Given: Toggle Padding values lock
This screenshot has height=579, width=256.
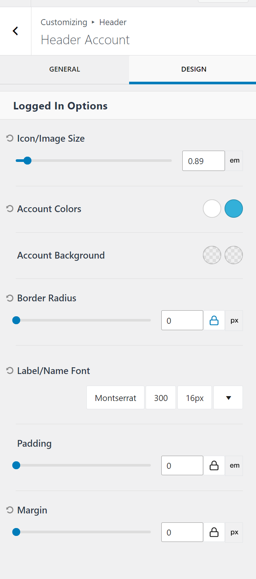Looking at the screenshot, I should point(214,466).
